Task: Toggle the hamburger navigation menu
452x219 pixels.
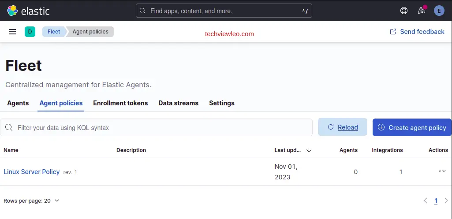Action: 12,32
